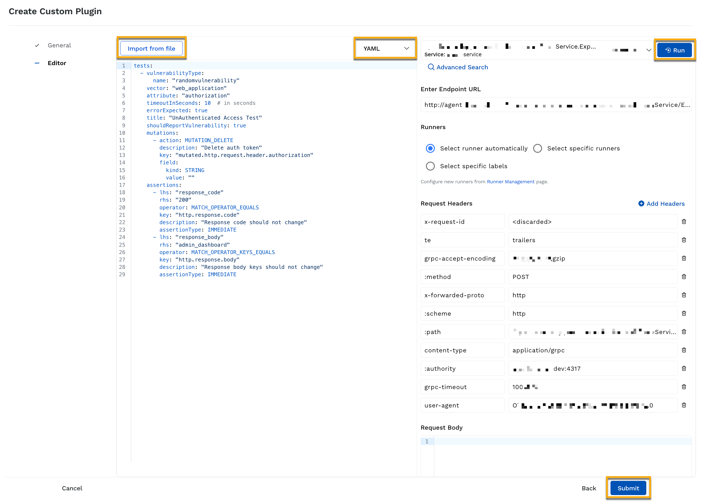
Task: Edit the x-request-id value field
Action: 593,221
